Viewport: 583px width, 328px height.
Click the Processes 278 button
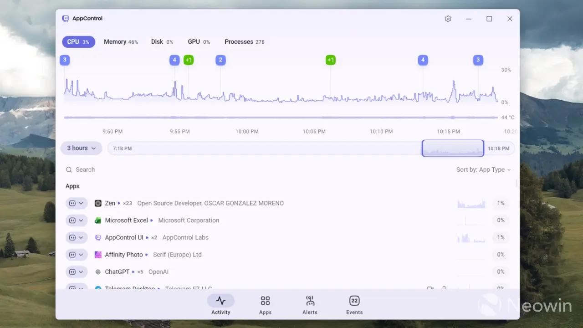(x=245, y=41)
